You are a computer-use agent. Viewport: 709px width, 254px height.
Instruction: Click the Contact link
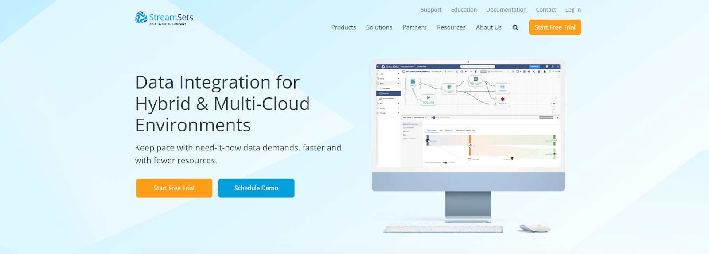(546, 10)
